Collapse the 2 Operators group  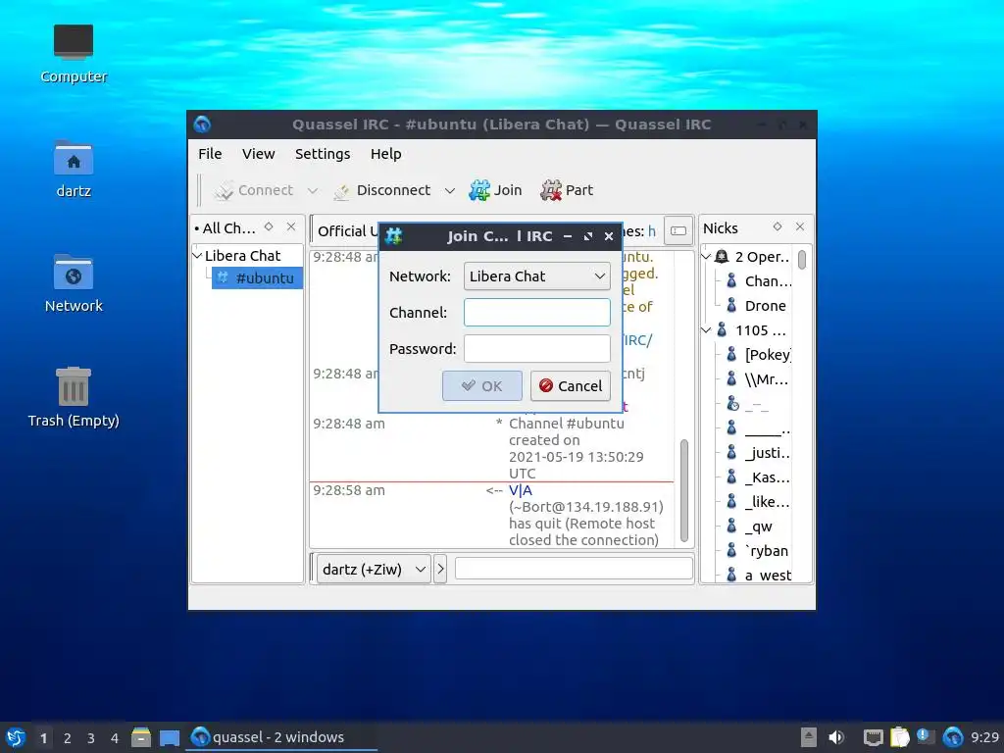[706, 257]
